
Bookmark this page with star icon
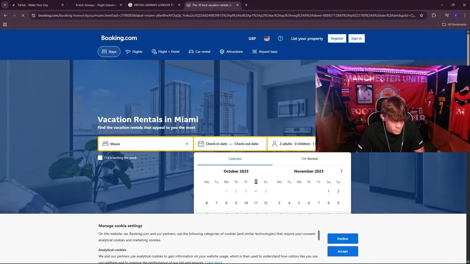pos(422,15)
